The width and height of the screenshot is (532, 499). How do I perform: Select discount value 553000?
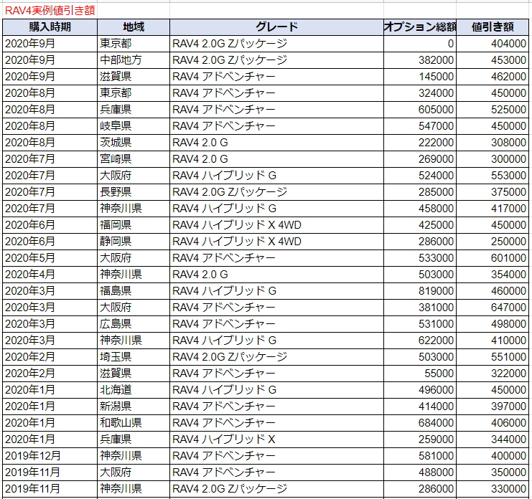click(x=493, y=176)
